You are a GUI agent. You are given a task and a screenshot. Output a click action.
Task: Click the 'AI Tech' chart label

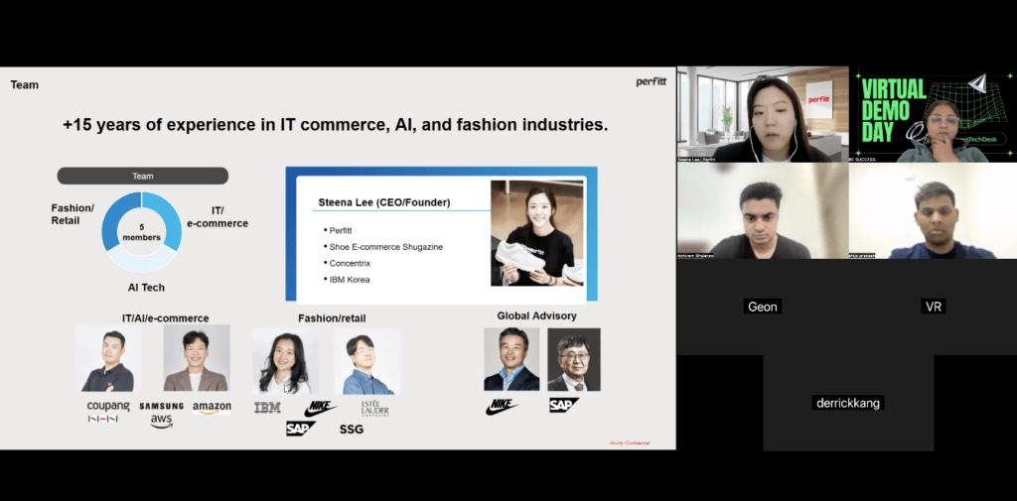(146, 287)
